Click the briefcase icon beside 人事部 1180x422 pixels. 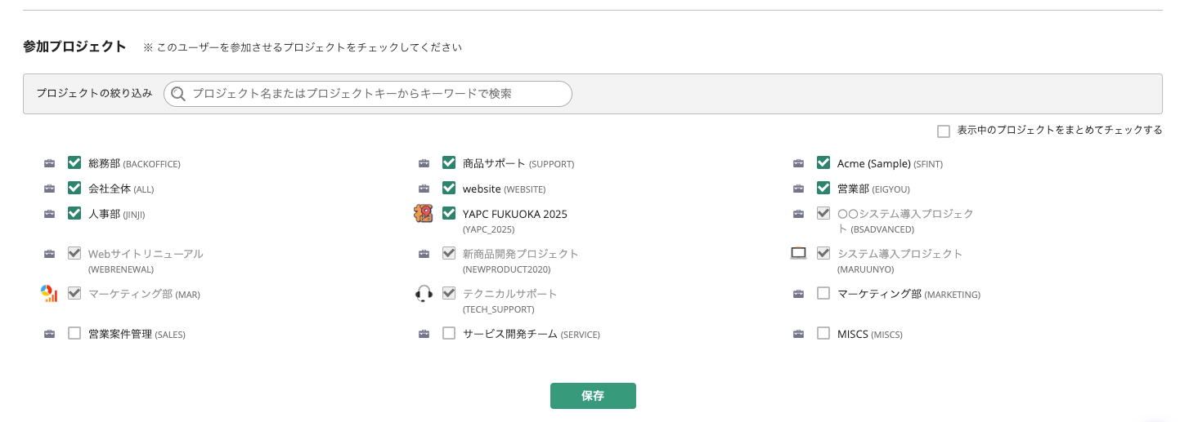[x=49, y=214]
